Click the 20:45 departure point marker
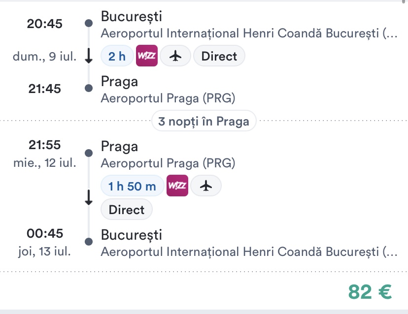 pyautogui.click(x=89, y=23)
